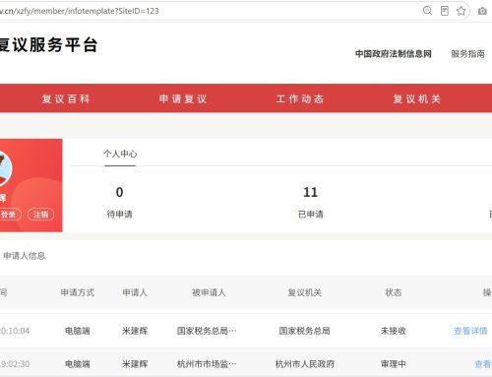This screenshot has width=492, height=377.
Task: Click 已申请 label
Action: pyautogui.click(x=311, y=215)
